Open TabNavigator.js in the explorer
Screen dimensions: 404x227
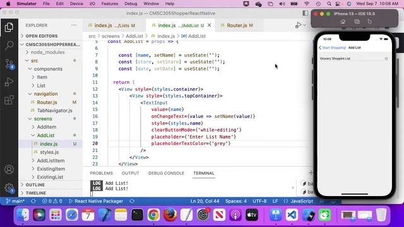click(55, 111)
